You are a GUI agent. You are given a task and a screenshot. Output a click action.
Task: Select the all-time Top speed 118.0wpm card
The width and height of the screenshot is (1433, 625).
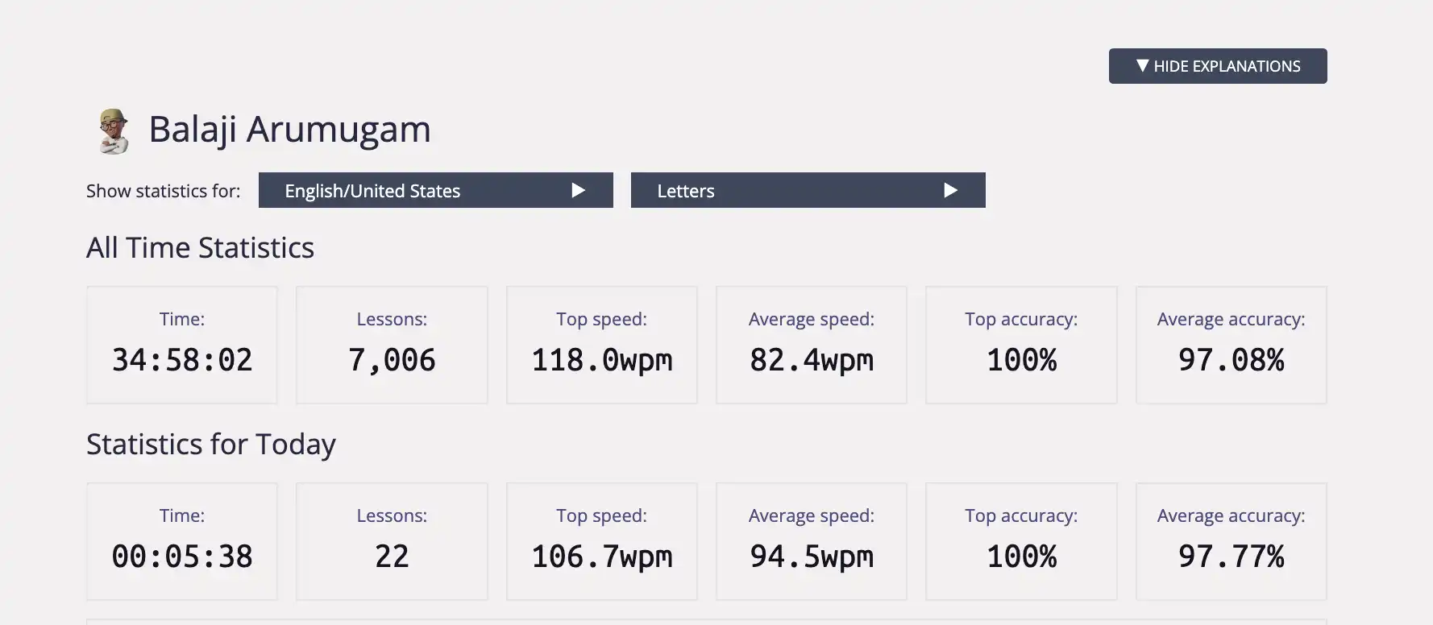tap(602, 345)
